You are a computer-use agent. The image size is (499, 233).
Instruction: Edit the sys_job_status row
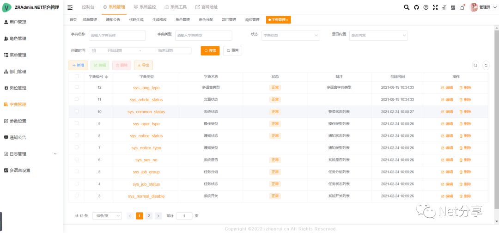pyautogui.click(x=447, y=184)
